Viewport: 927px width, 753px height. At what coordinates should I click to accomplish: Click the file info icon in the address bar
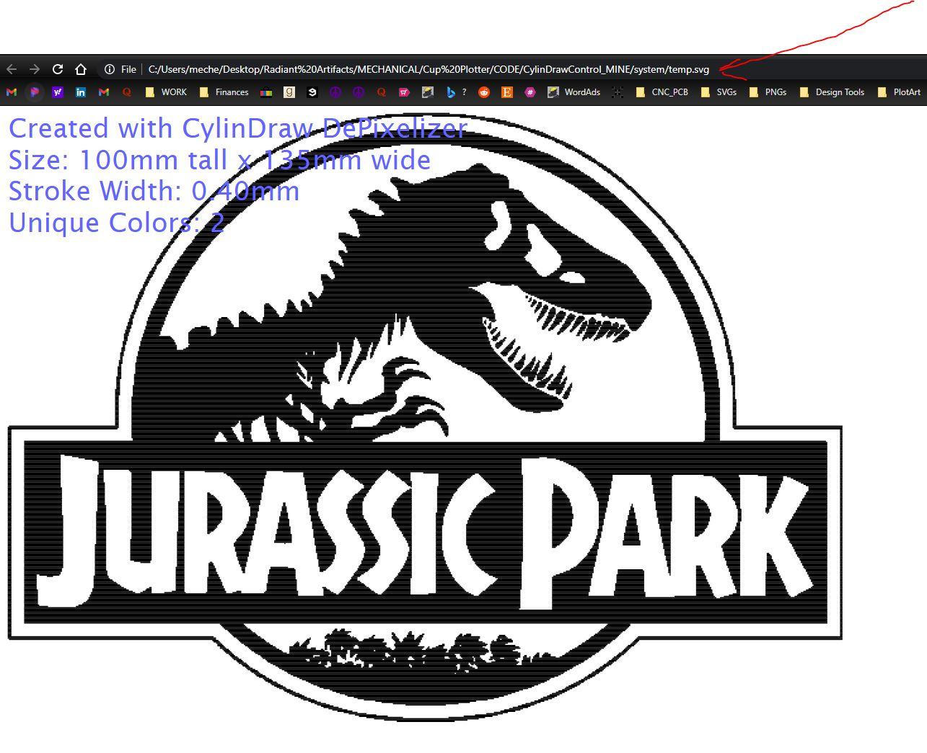(108, 68)
